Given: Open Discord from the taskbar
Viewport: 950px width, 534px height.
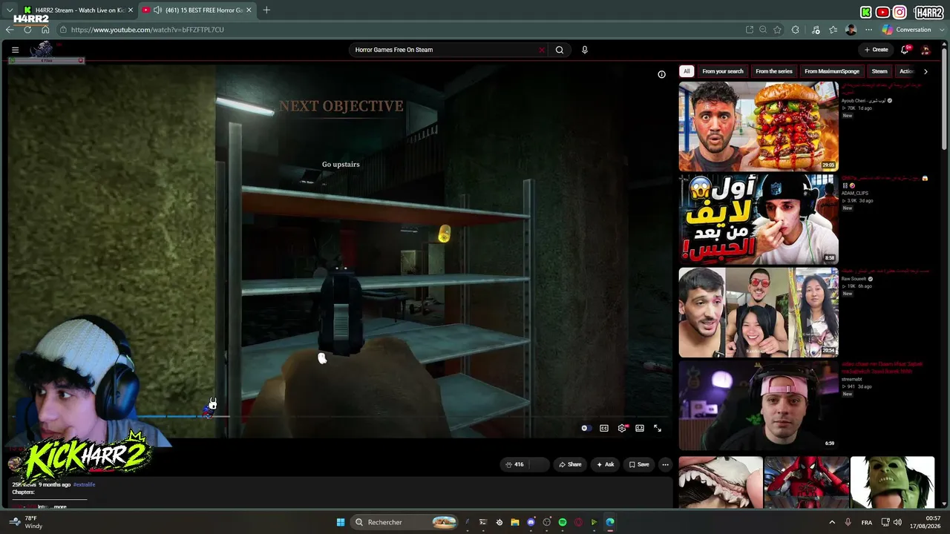Looking at the screenshot, I should [x=531, y=522].
